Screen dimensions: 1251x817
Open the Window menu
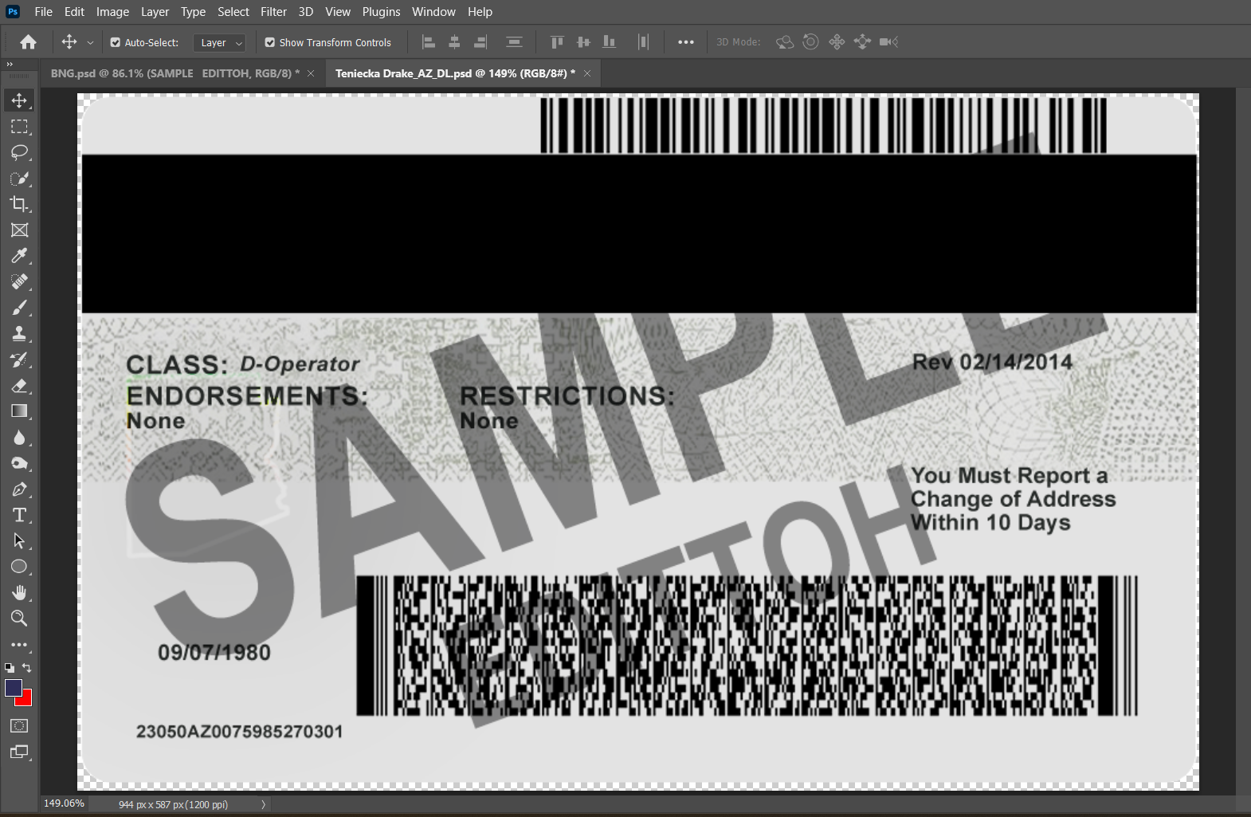(x=433, y=12)
